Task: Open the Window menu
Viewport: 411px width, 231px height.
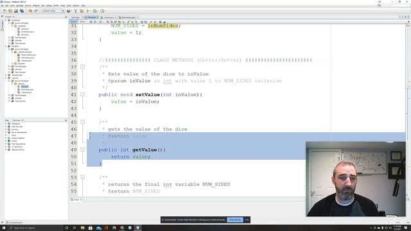Action: coord(76,5)
